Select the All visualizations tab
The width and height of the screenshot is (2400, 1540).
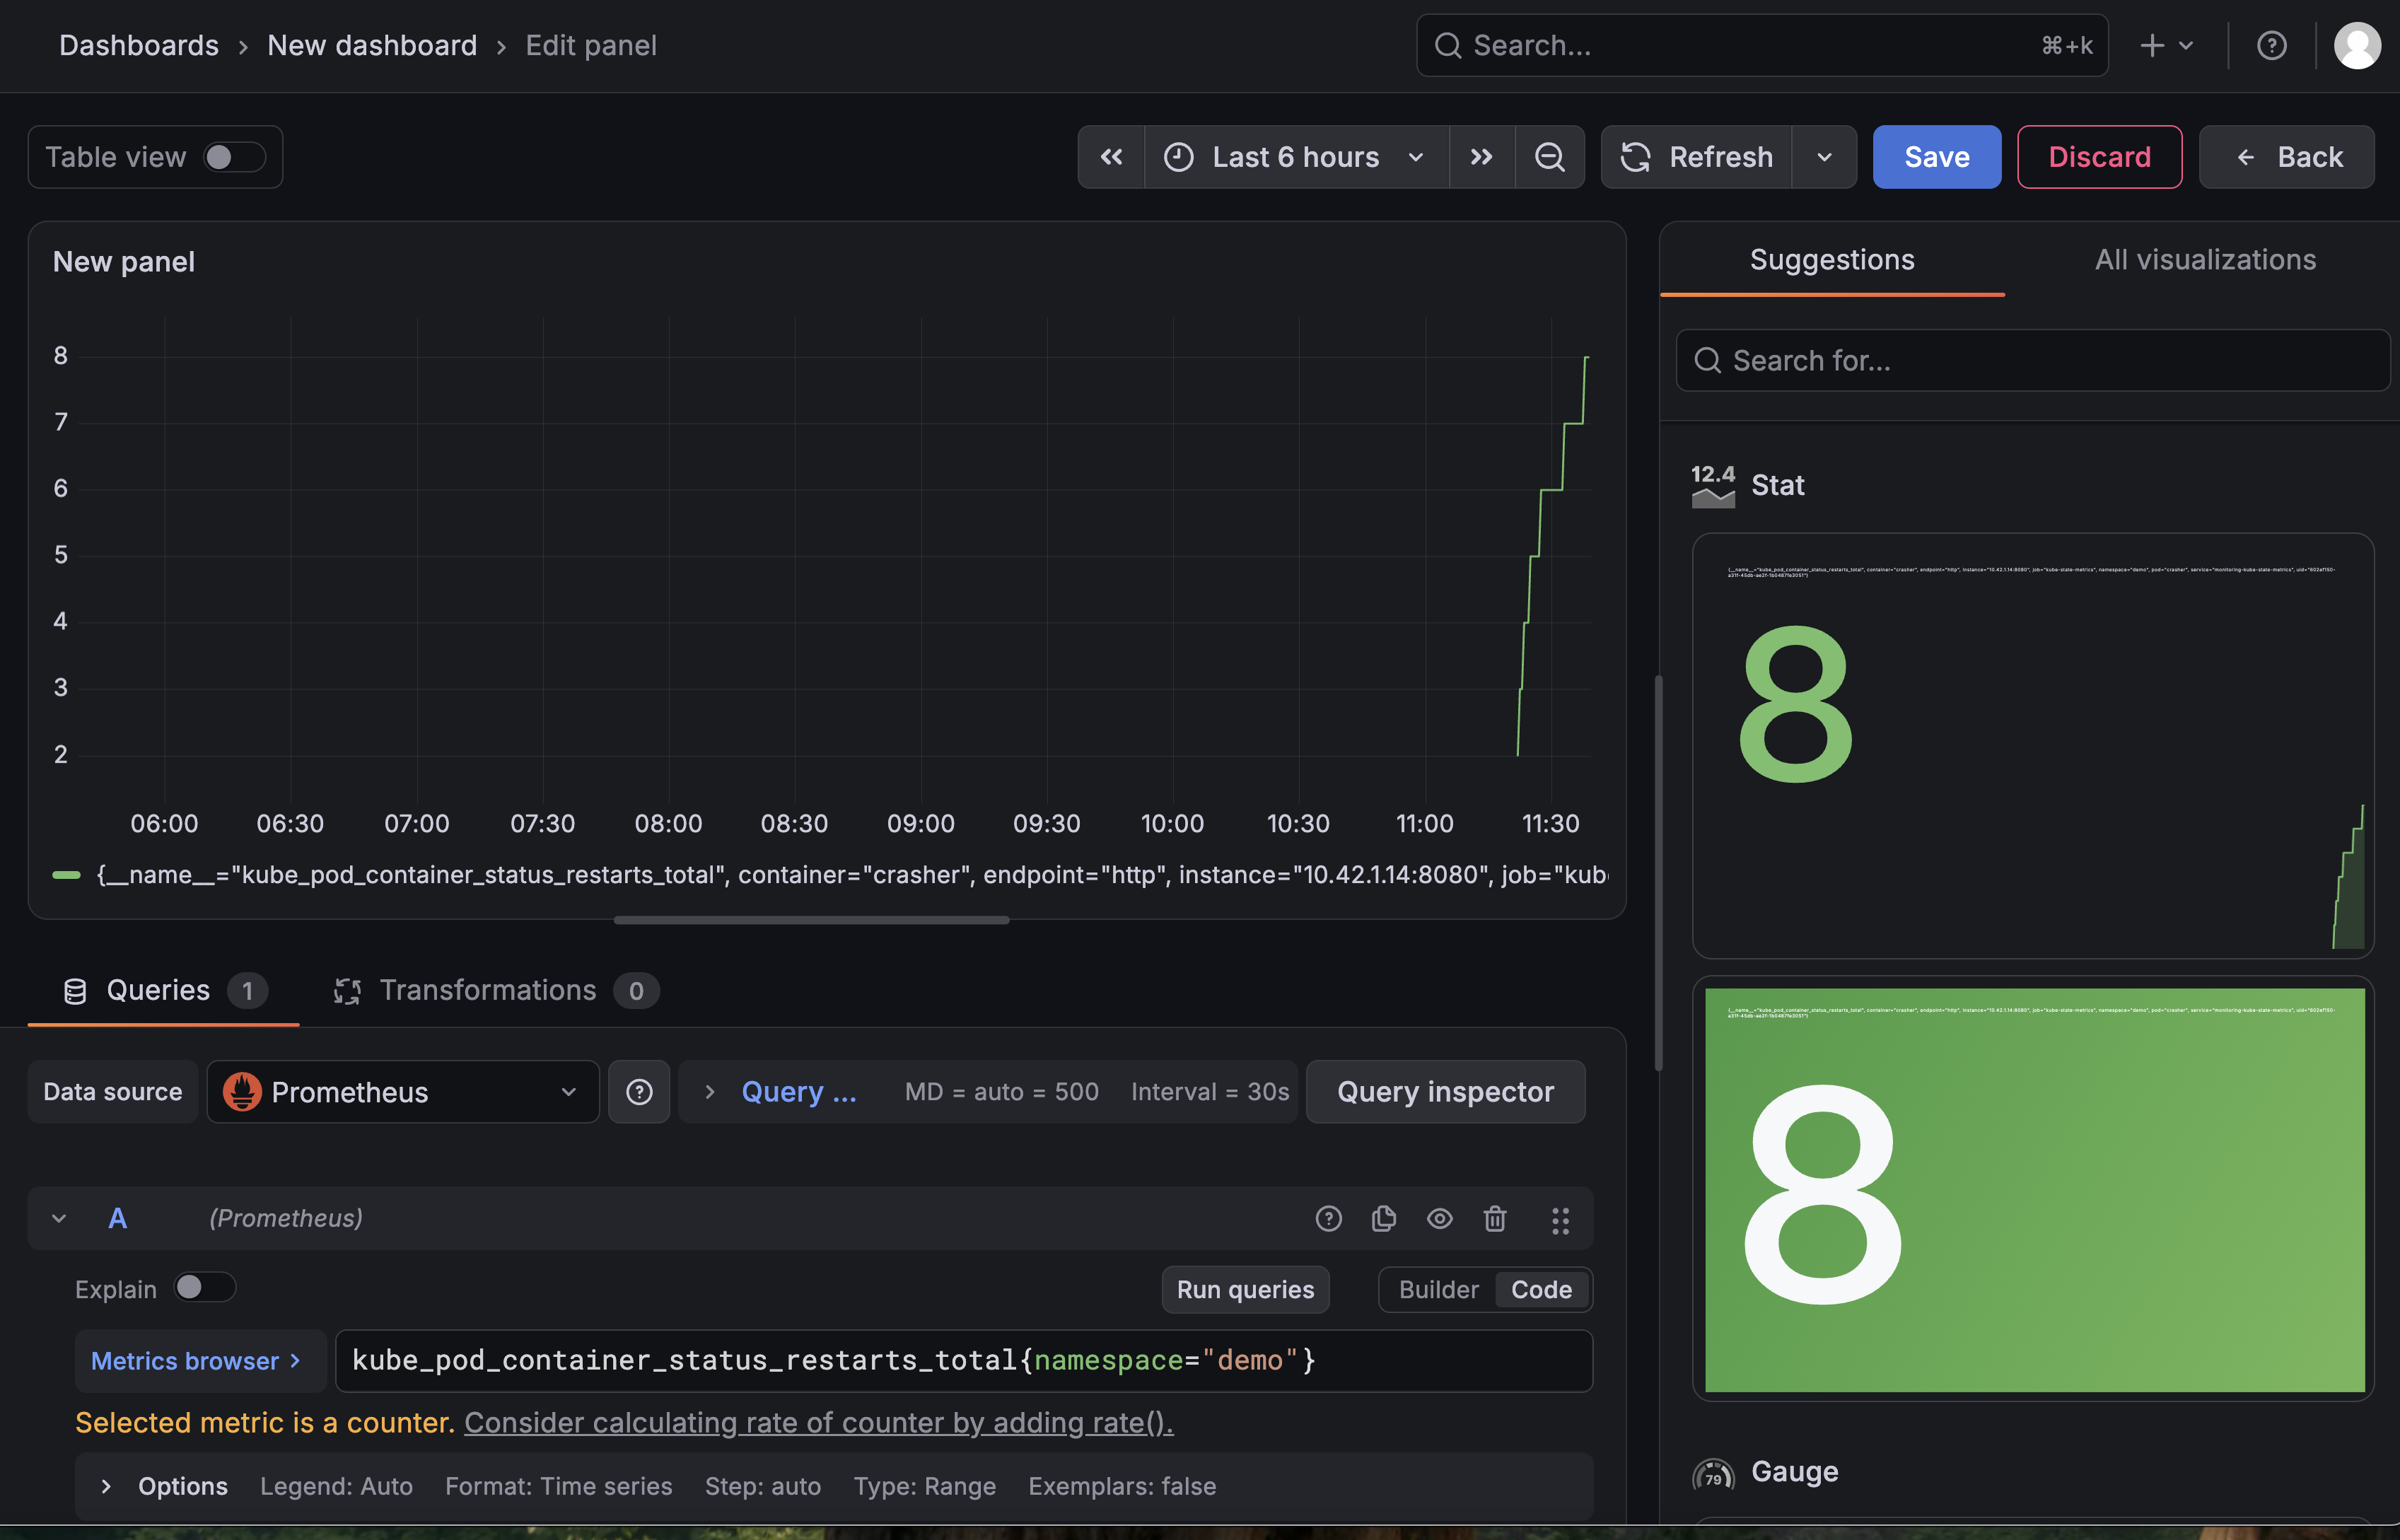click(x=2205, y=260)
